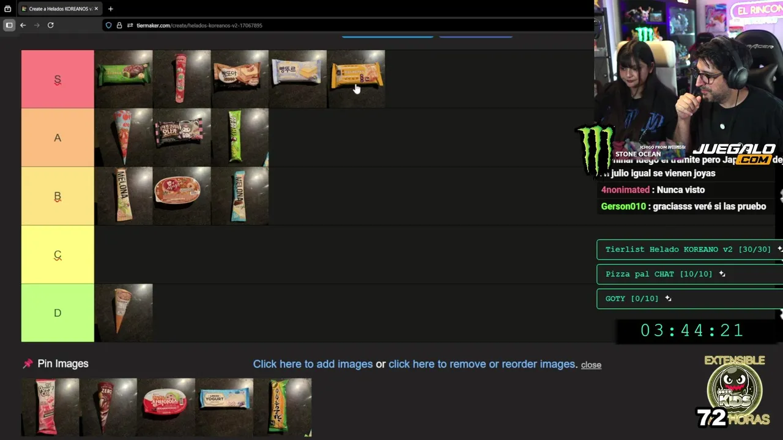The image size is (783, 440).
Task: Click the green D tier label
Action: 58,313
